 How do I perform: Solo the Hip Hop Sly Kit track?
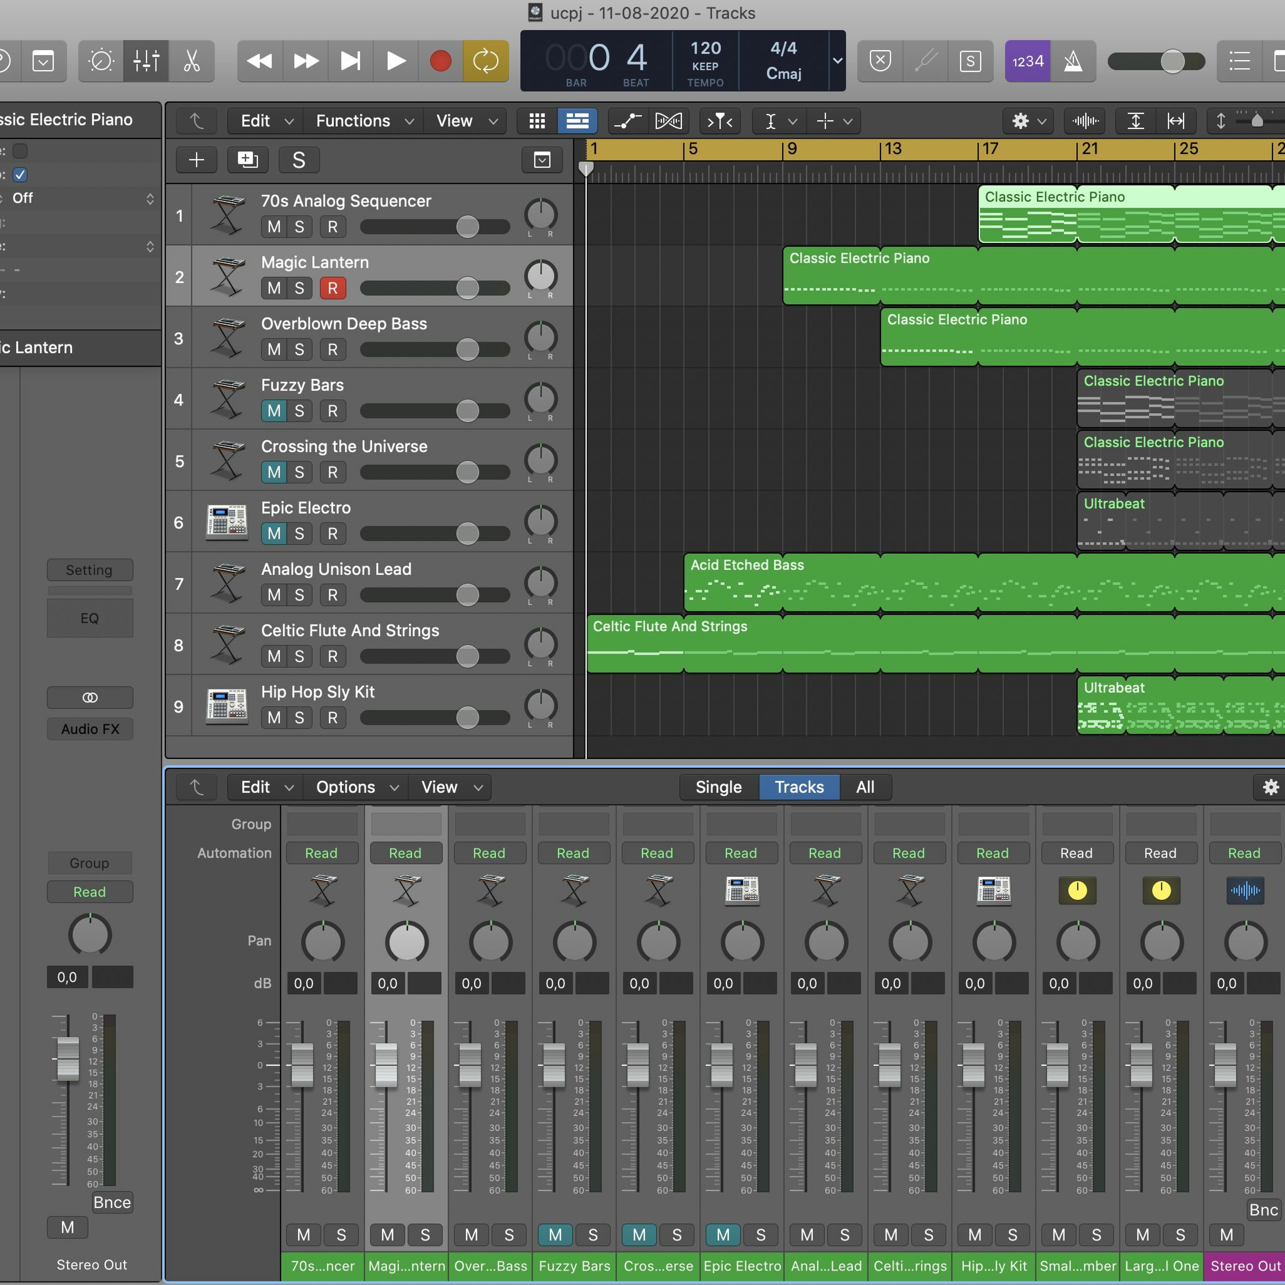click(x=299, y=717)
